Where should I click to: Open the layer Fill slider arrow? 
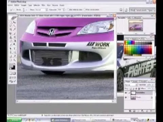[152, 88]
